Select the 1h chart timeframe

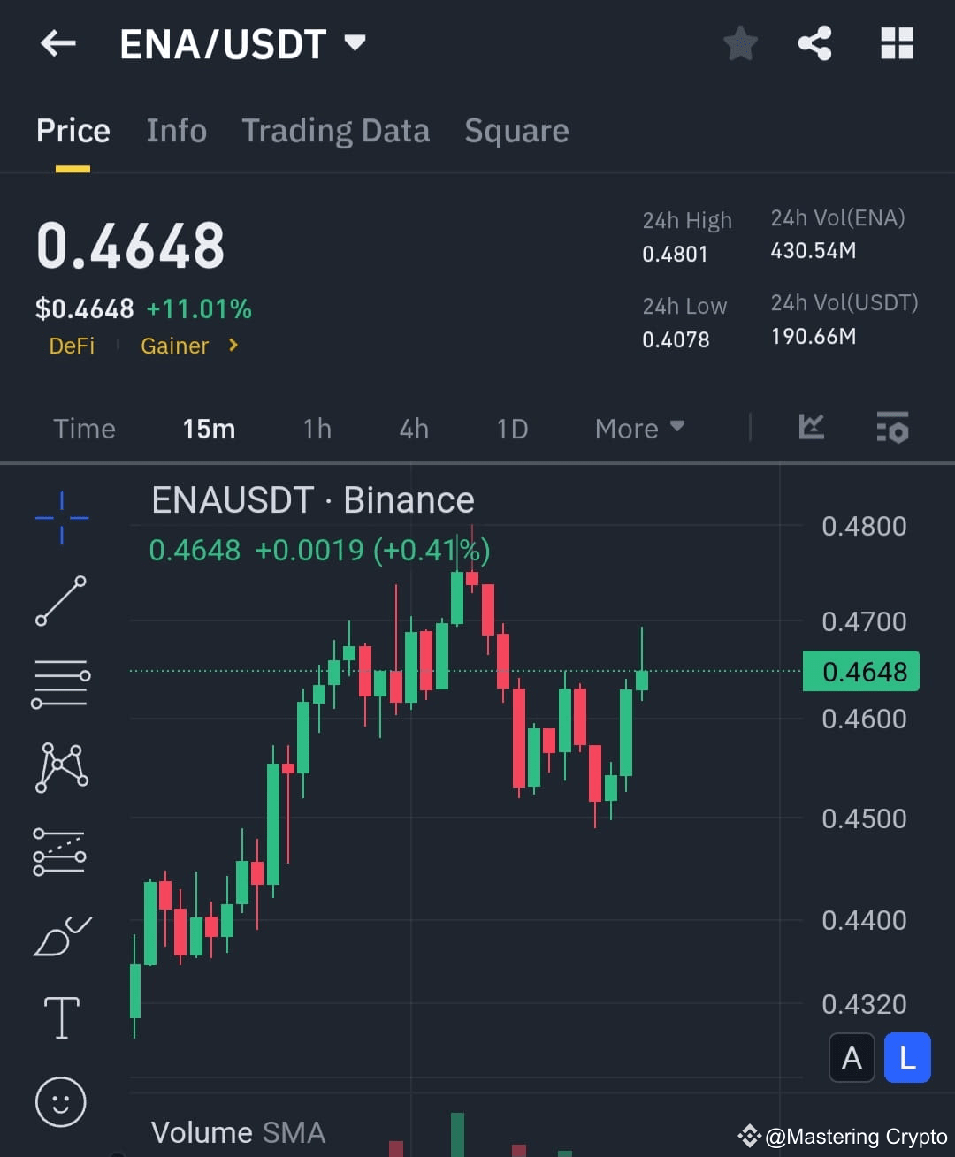(317, 429)
